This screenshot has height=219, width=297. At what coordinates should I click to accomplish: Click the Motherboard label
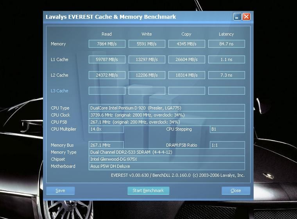(63, 166)
